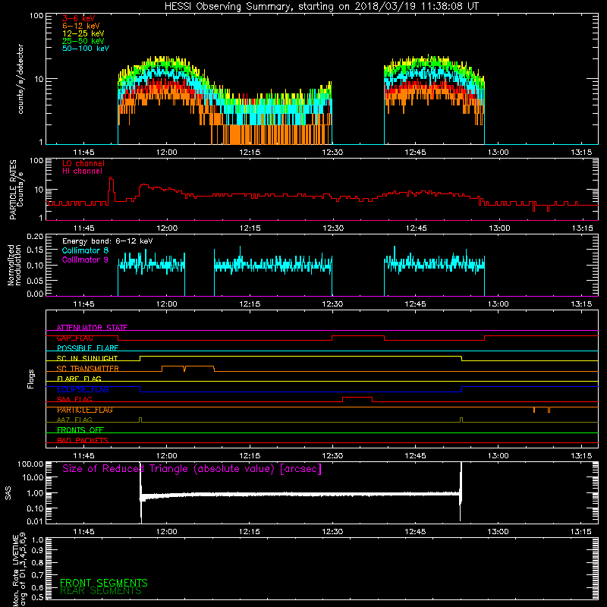The height and width of the screenshot is (607, 607).
Task: Click the AAZ_FLAG pulse near 12:53
Action: tap(461, 420)
